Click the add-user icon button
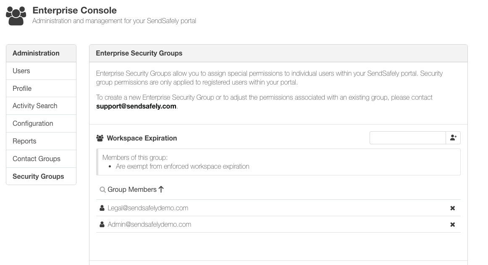The height and width of the screenshot is (265, 488). (453, 138)
